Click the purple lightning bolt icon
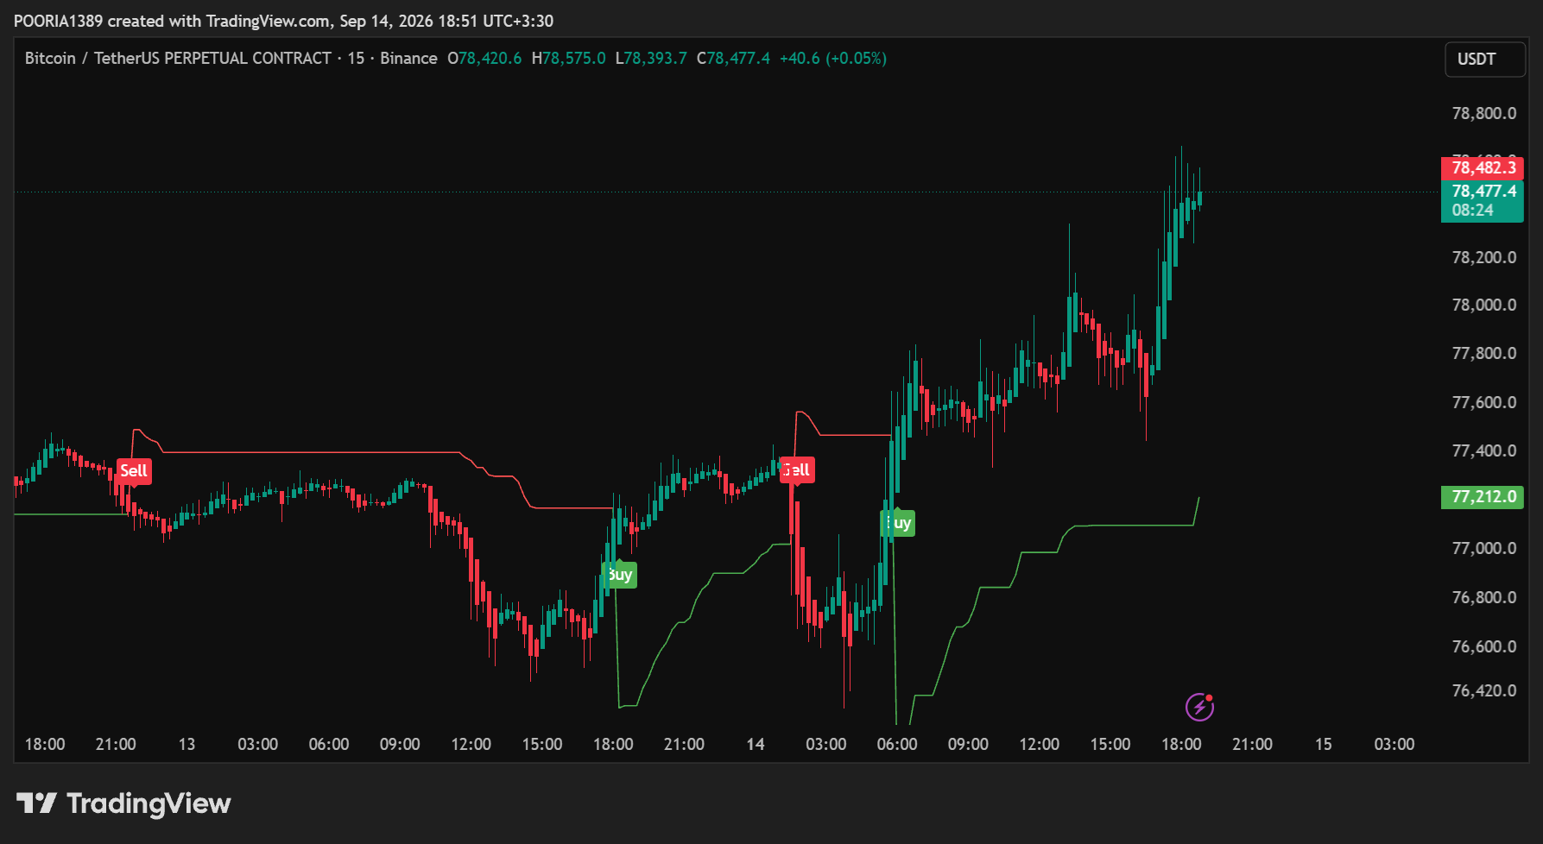The height and width of the screenshot is (844, 1543). 1199,708
